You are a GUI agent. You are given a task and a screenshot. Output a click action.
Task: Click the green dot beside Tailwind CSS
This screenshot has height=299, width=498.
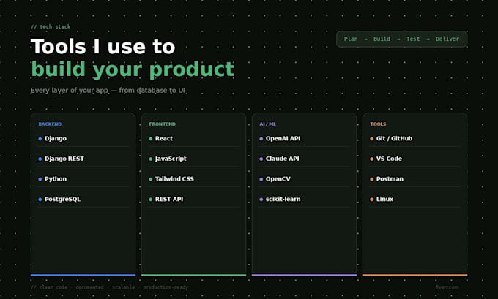tap(151, 179)
